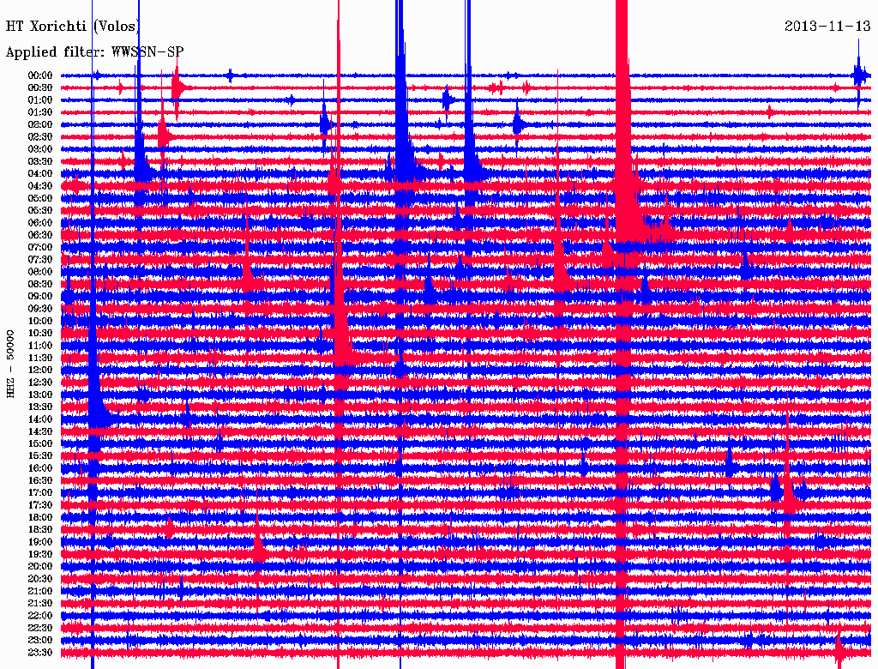Image resolution: width=878 pixels, height=669 pixels.
Task: Select the '09:00' time label
Action: coord(40,297)
